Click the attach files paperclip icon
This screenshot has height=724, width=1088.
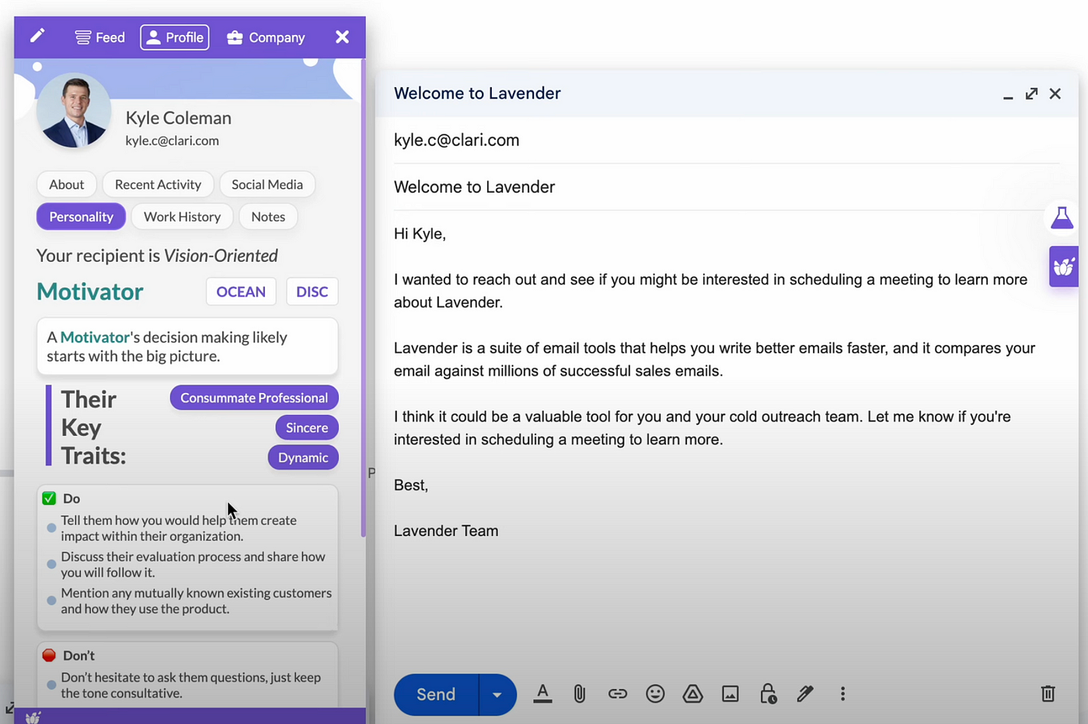(x=580, y=694)
